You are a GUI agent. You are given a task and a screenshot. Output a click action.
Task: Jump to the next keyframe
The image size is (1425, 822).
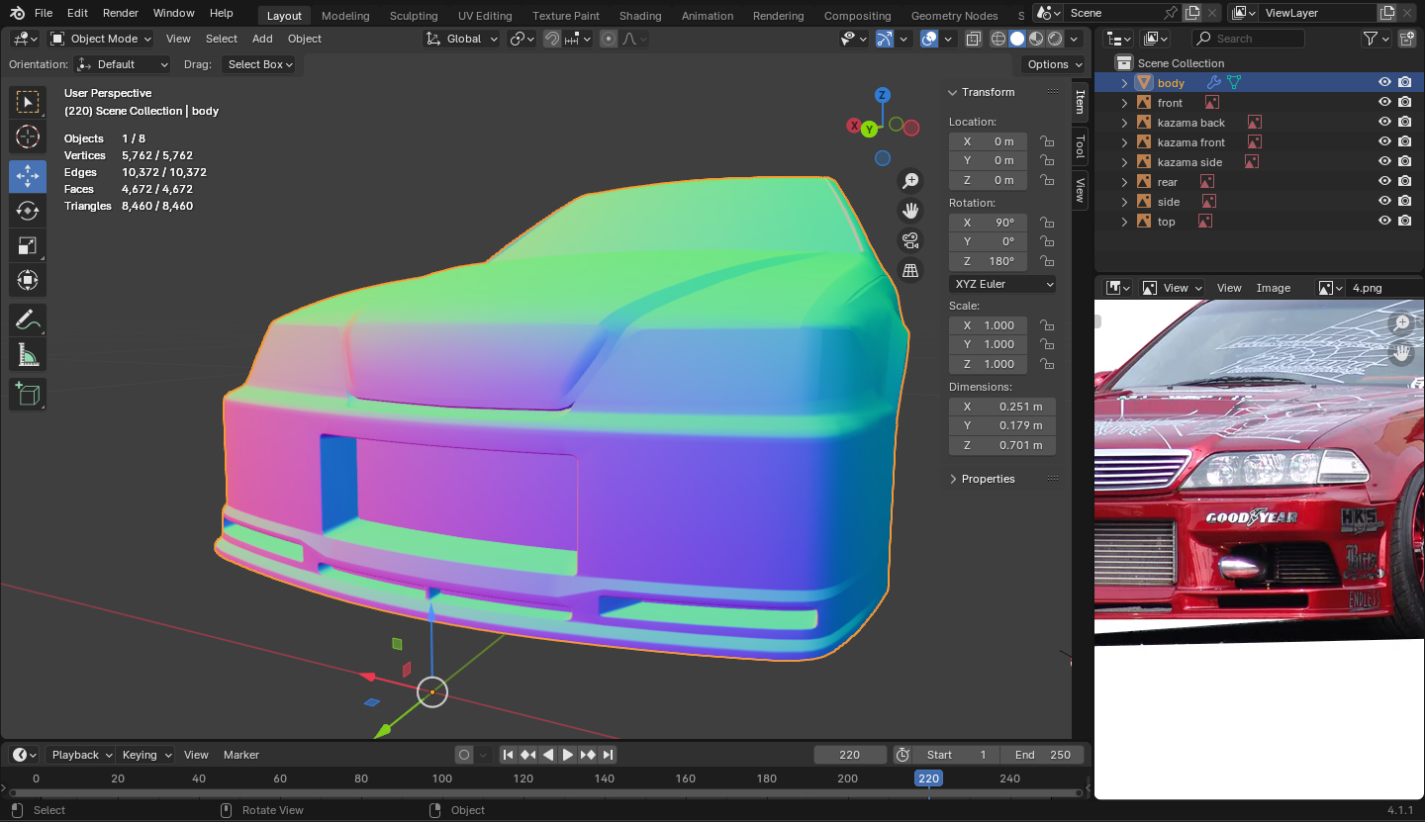pyautogui.click(x=588, y=755)
